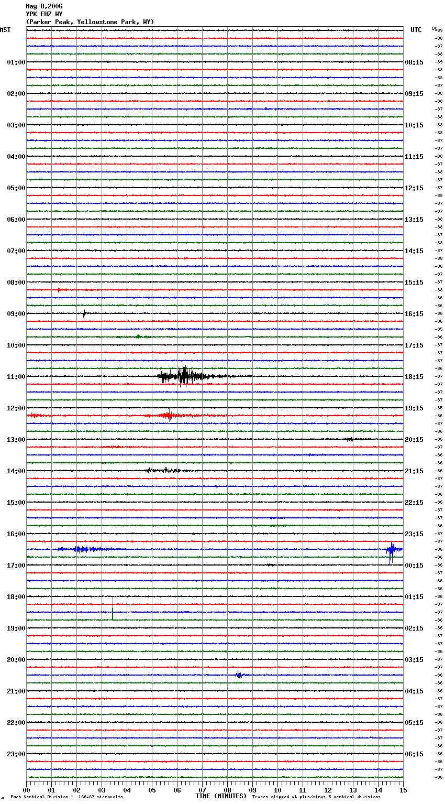Click the 'UTC' time zone header

click(416, 30)
